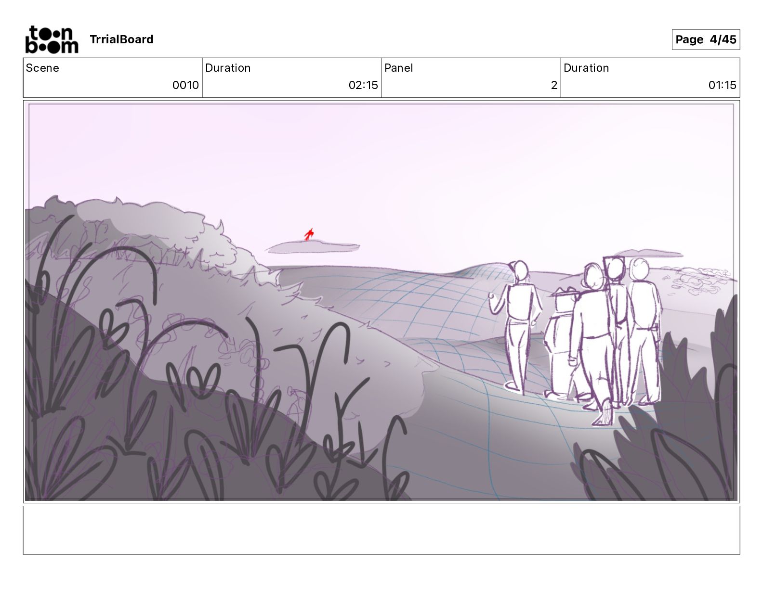
Task: Click the scene number 0010
Action: pos(185,85)
